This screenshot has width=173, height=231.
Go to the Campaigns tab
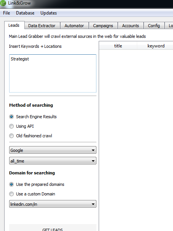pos(103,26)
